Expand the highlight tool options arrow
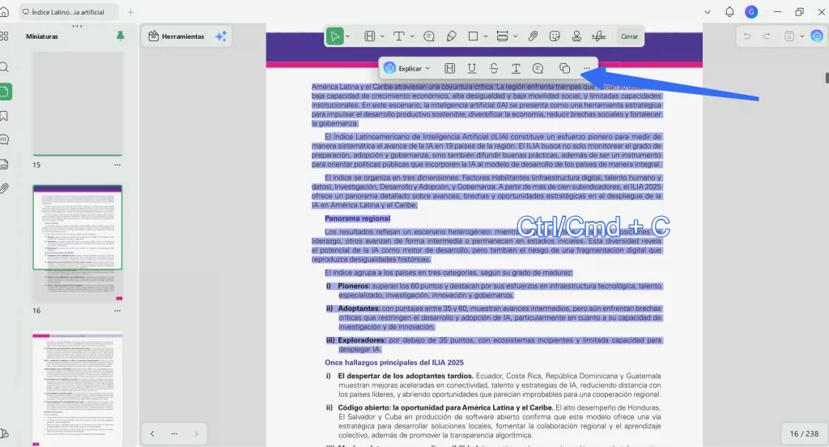This screenshot has height=447, width=829. click(x=382, y=36)
